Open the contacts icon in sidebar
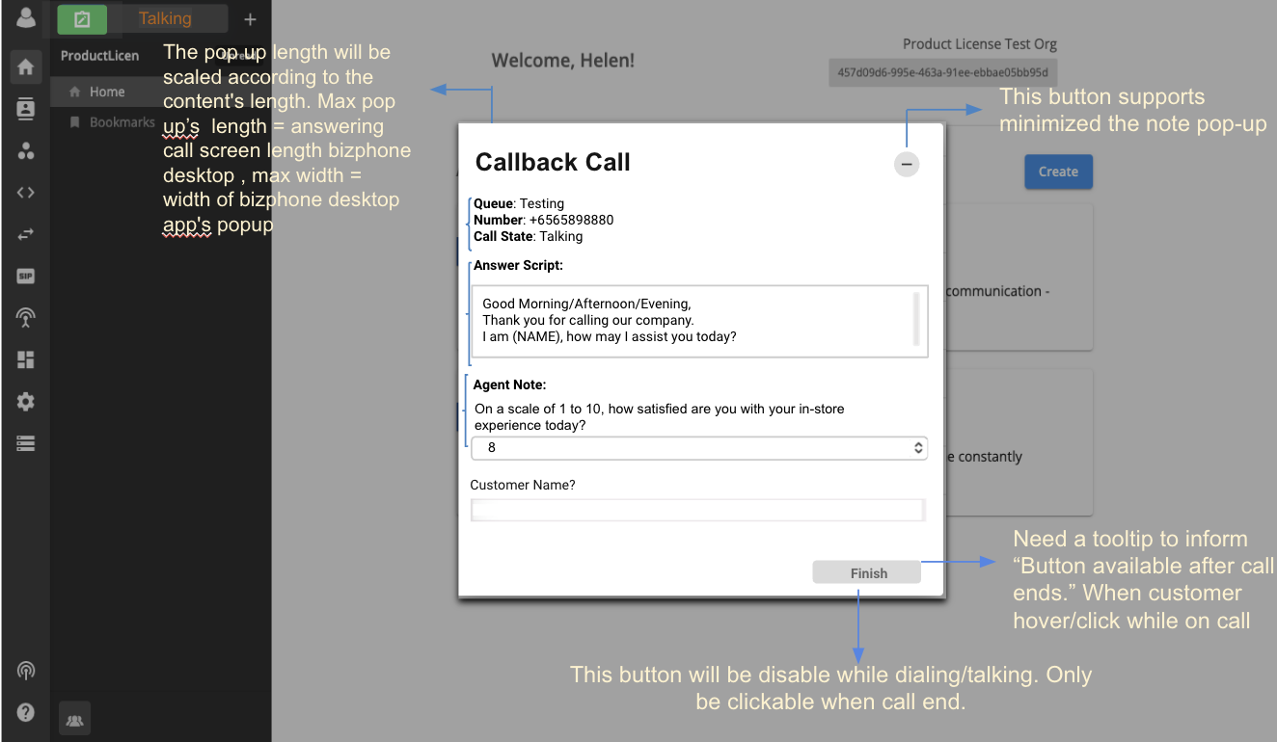Screen dimensions: 1277x742 26,109
